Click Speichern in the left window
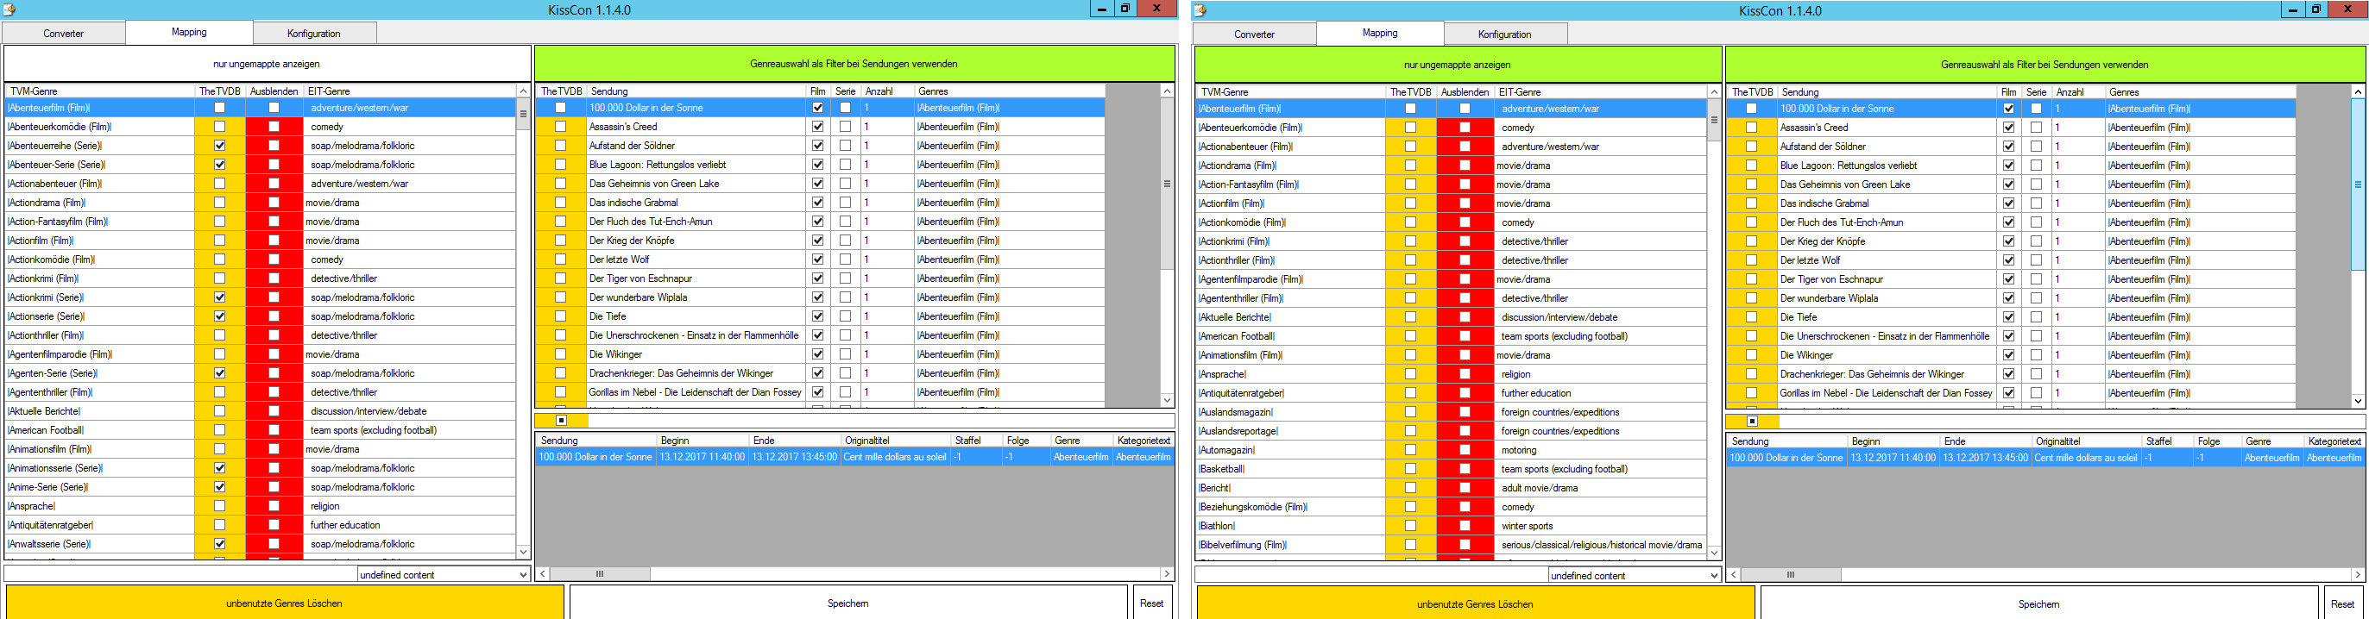 point(847,603)
